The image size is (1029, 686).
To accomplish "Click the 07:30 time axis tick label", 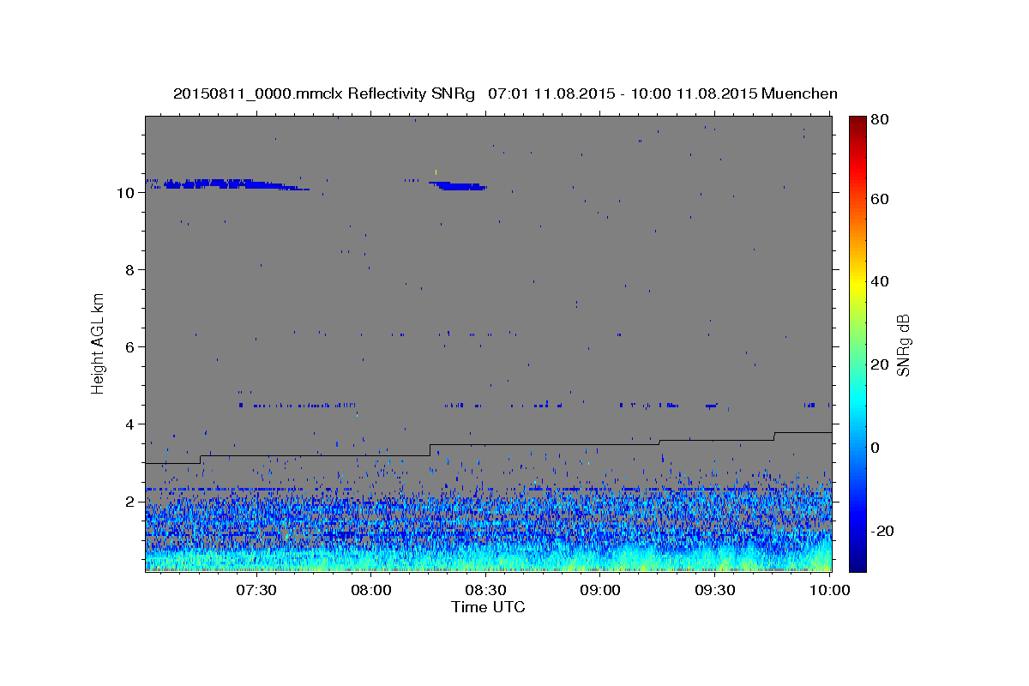I will point(256,591).
